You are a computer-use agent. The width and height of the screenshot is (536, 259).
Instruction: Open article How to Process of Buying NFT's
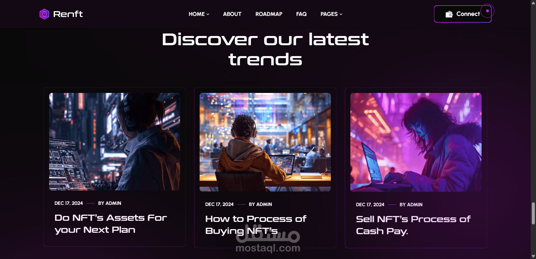pos(256,225)
